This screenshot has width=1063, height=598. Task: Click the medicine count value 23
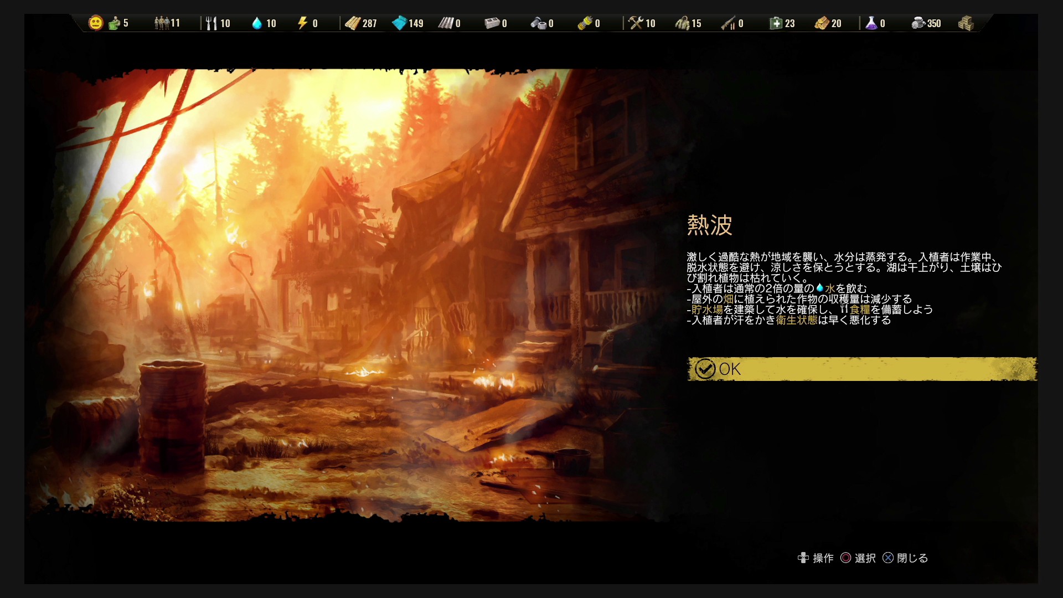789,23
